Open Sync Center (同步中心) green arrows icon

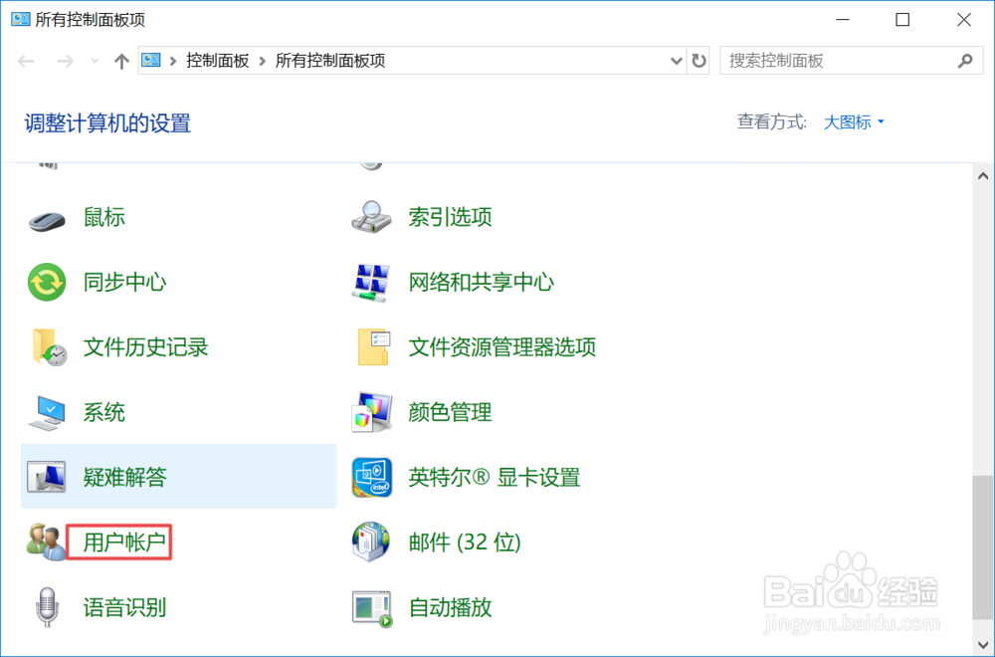[48, 282]
